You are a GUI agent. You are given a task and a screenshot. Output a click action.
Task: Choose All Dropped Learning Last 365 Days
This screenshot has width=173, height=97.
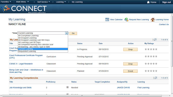coord(43,40)
